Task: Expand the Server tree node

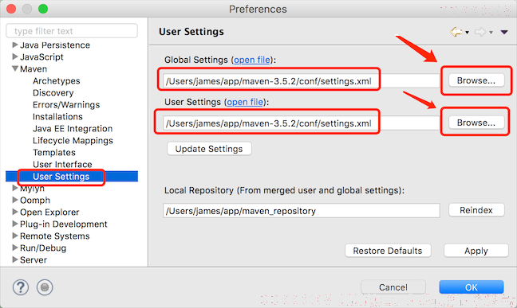Action: pos(15,259)
